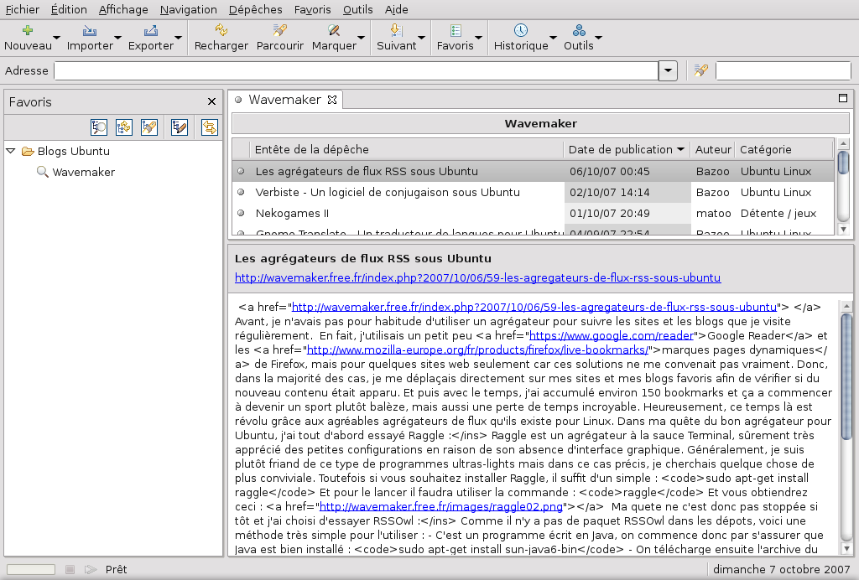Open the Marquer dropdown arrow
Viewport: 859px width, 580px height.
click(x=361, y=38)
